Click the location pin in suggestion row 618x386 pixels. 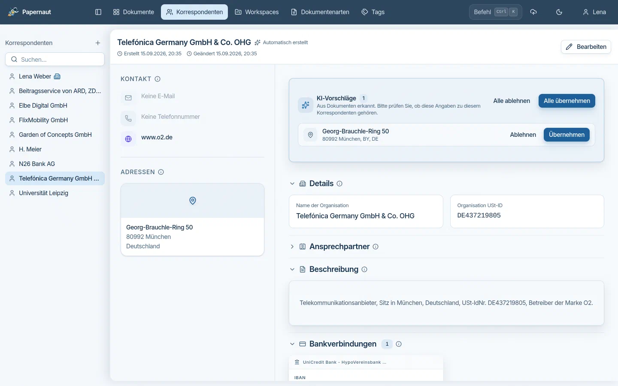310,135
